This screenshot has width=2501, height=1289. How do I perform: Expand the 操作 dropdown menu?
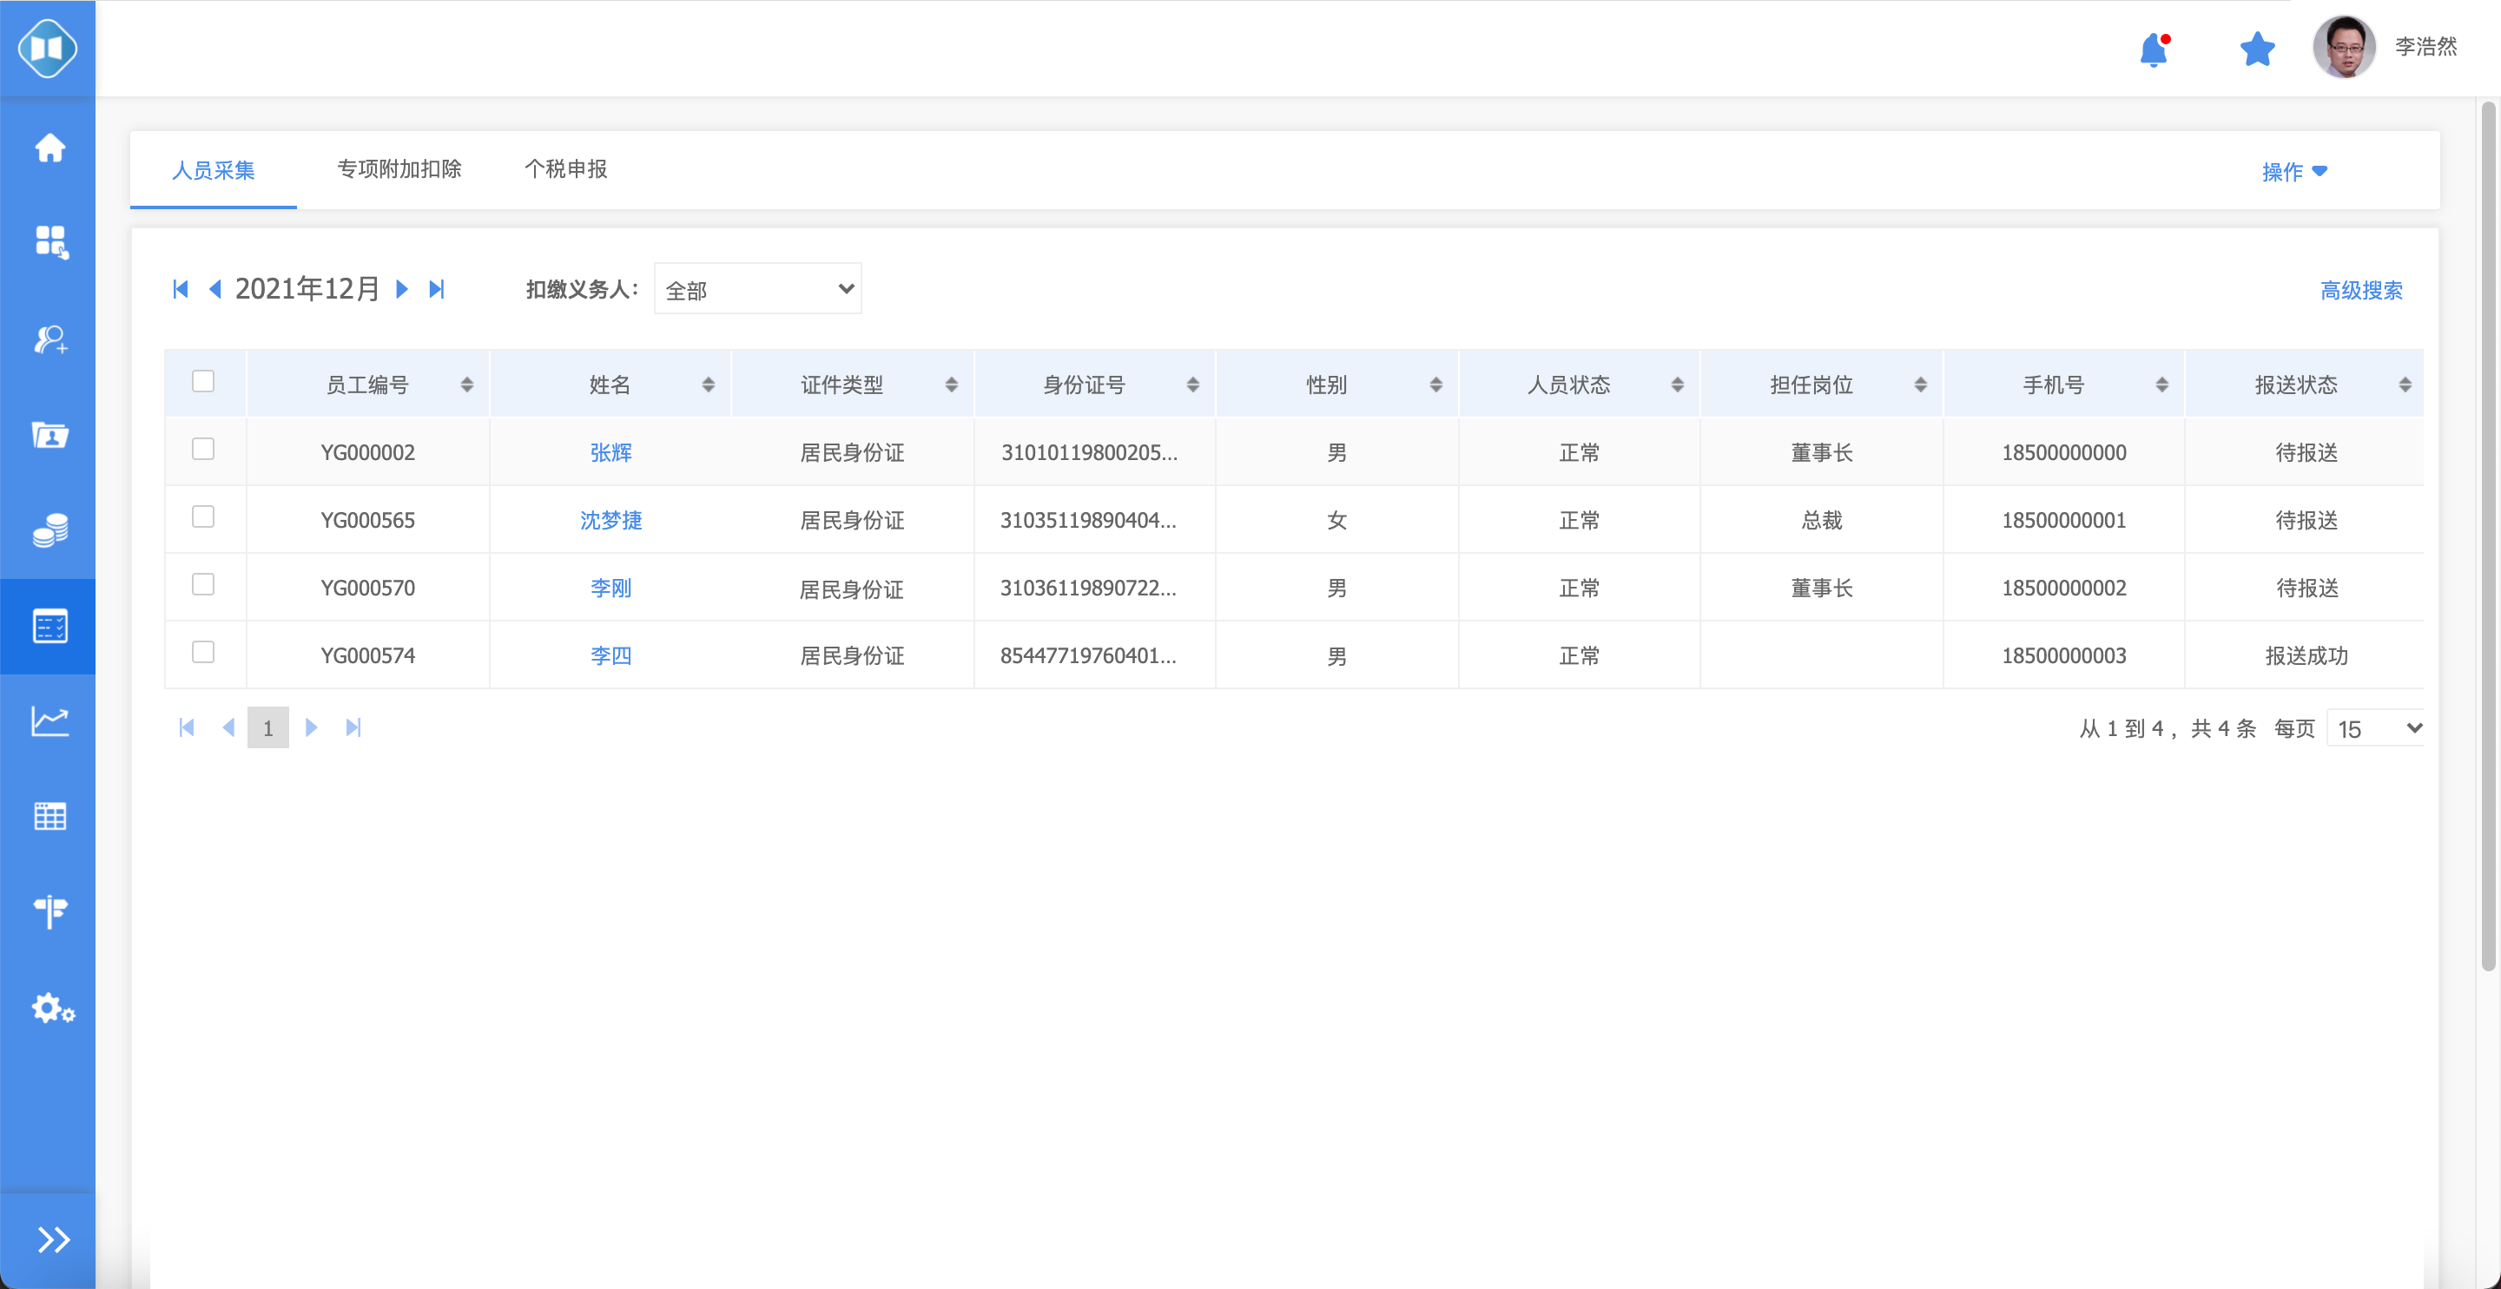(x=2293, y=172)
